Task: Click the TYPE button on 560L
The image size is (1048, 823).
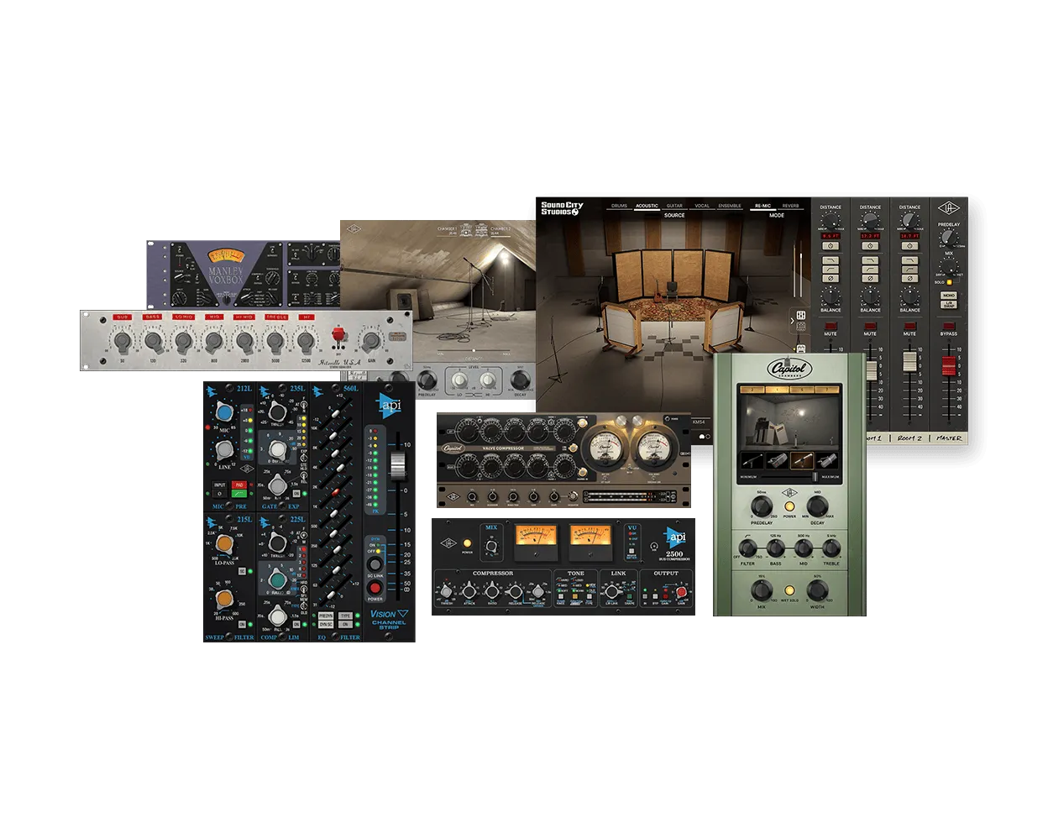Action: [x=345, y=616]
